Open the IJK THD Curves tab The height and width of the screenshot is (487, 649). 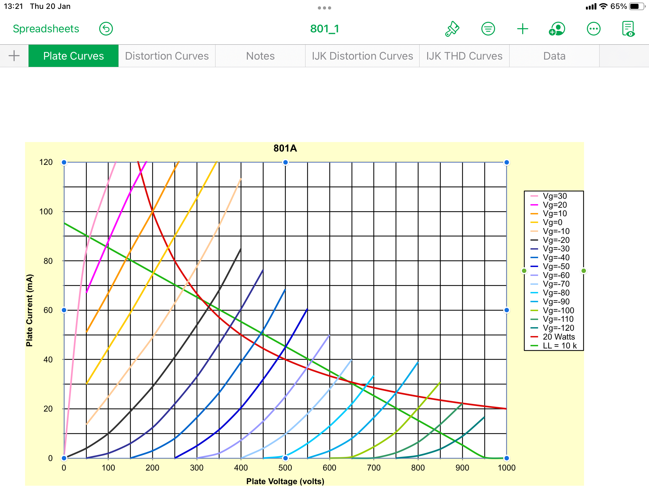point(464,56)
